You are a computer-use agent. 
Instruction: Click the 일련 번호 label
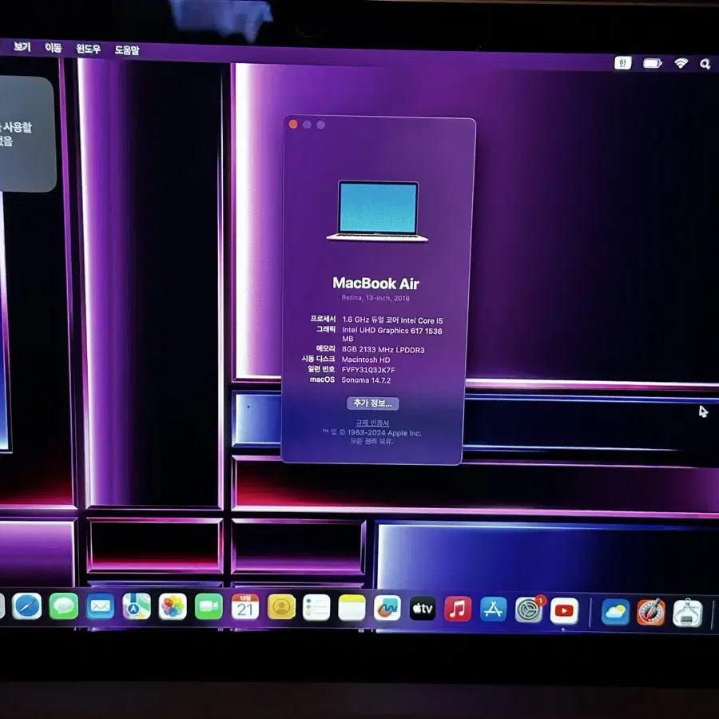click(x=321, y=368)
